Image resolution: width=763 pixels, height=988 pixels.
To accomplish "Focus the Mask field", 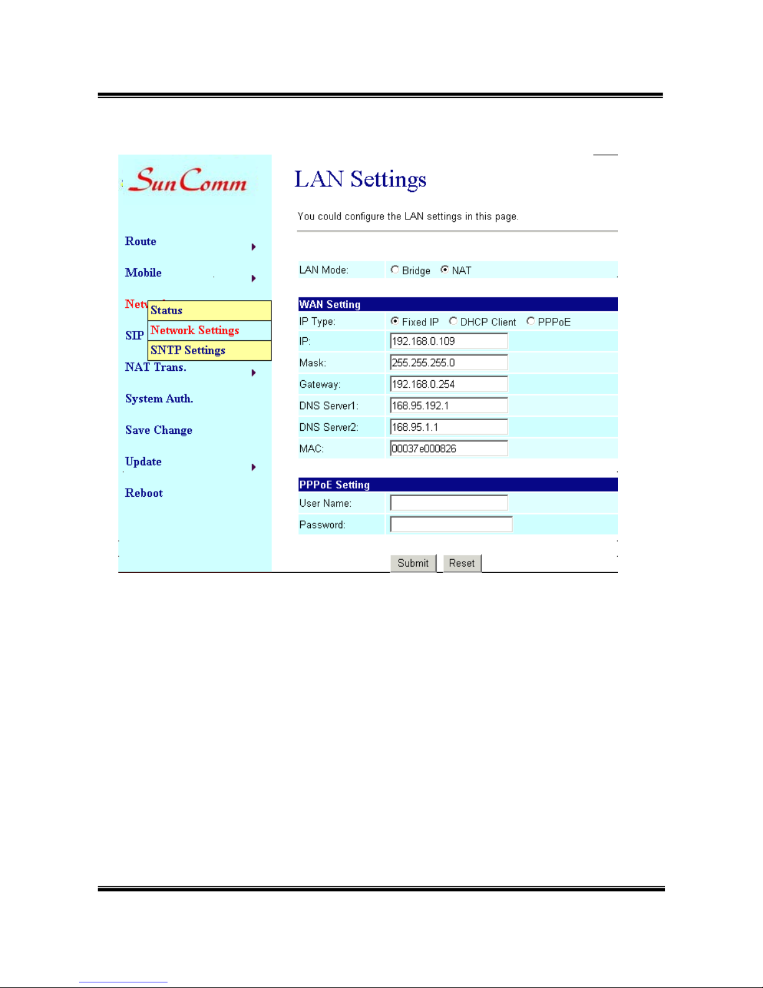I will pyautogui.click(x=449, y=362).
